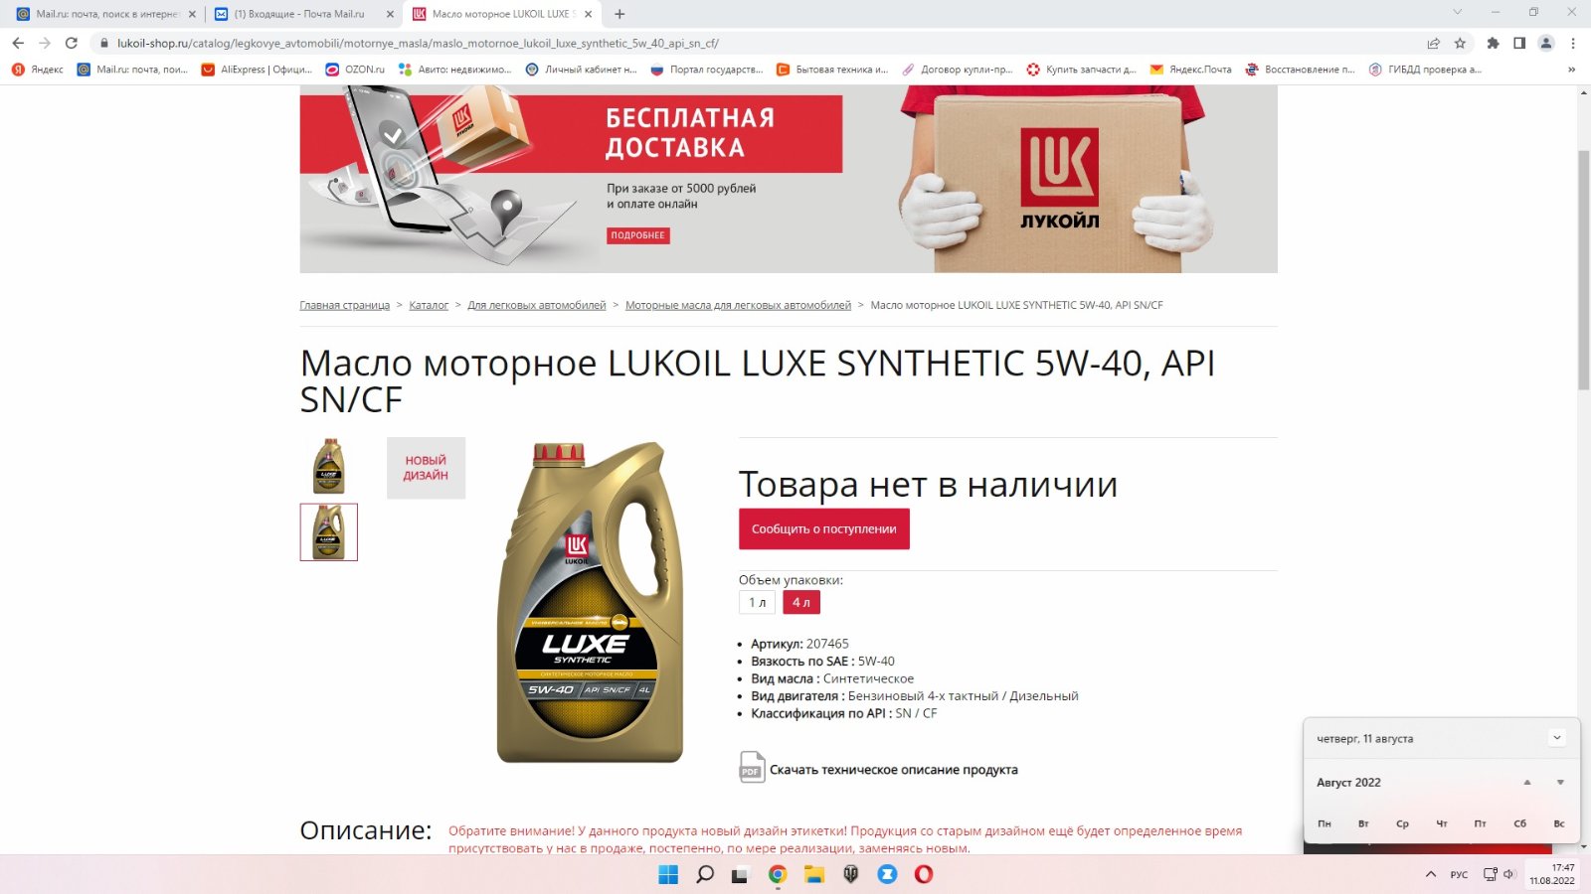Toggle the browser side panel icon

pyautogui.click(x=1519, y=43)
